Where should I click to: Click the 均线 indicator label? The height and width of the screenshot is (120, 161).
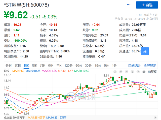coord(7,71)
